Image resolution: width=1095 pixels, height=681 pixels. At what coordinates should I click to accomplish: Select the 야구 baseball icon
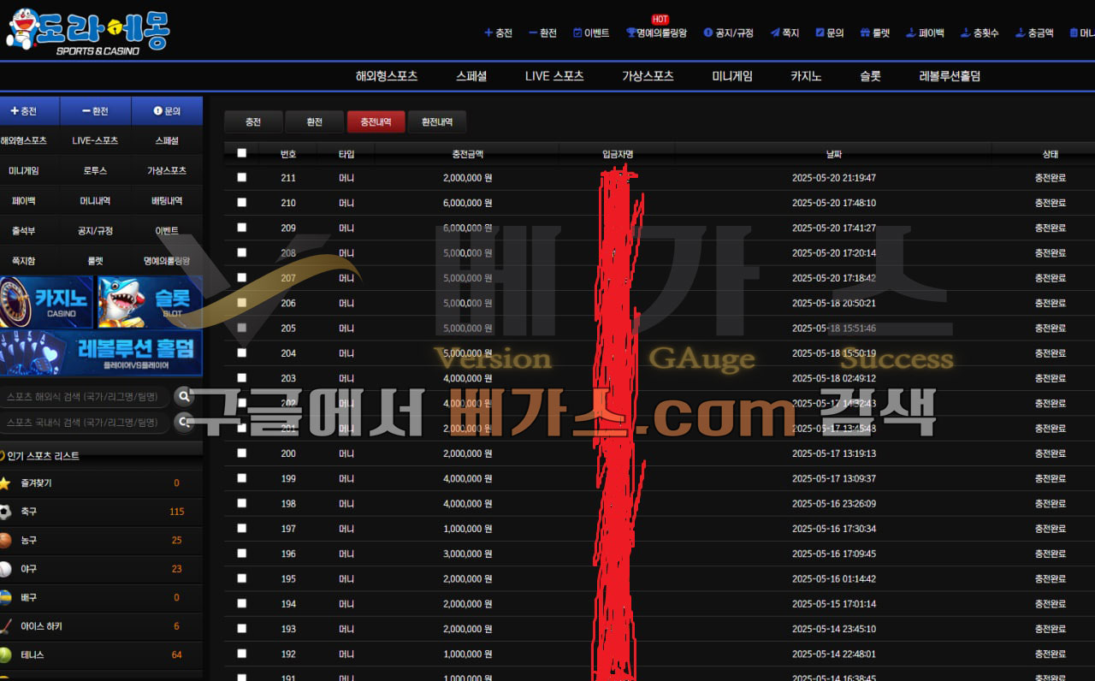pyautogui.click(x=5, y=569)
